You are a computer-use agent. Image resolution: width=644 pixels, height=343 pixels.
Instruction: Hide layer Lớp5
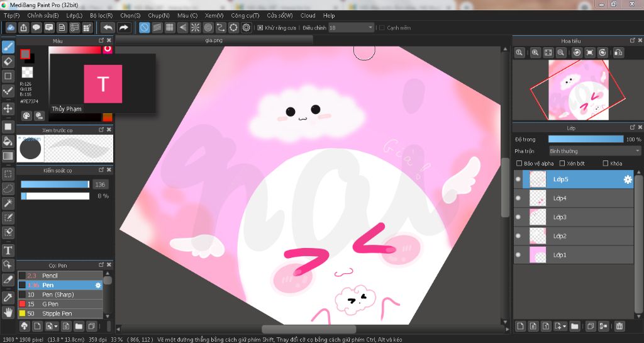[518, 179]
